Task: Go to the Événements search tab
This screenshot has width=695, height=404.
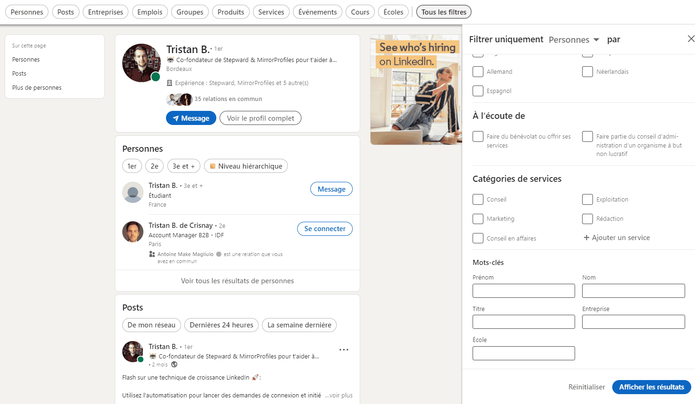Action: coord(317,12)
